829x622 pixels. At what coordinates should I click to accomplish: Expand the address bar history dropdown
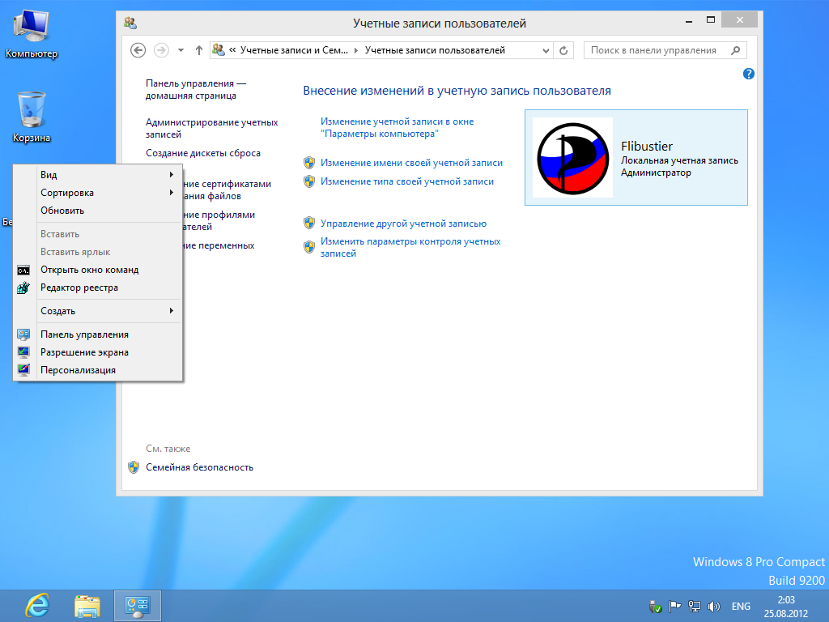tap(546, 50)
